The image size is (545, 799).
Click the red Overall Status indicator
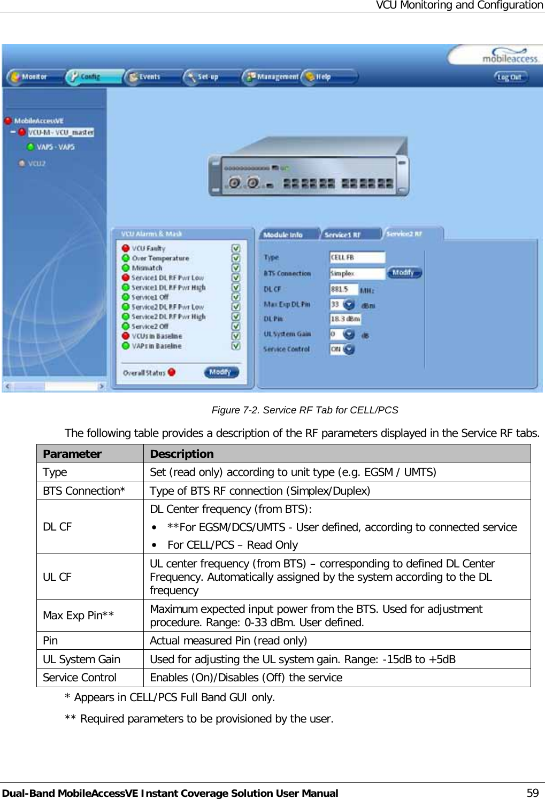click(x=172, y=372)
